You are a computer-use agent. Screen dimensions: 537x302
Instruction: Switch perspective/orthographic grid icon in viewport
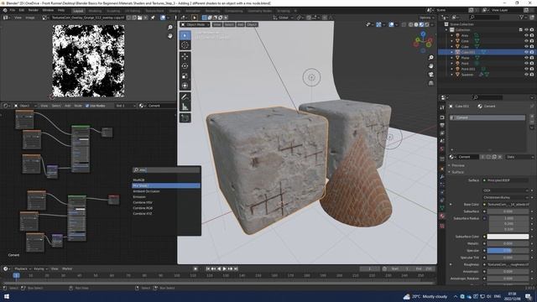click(430, 83)
